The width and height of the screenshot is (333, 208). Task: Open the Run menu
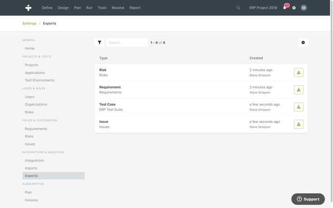pyautogui.click(x=89, y=8)
